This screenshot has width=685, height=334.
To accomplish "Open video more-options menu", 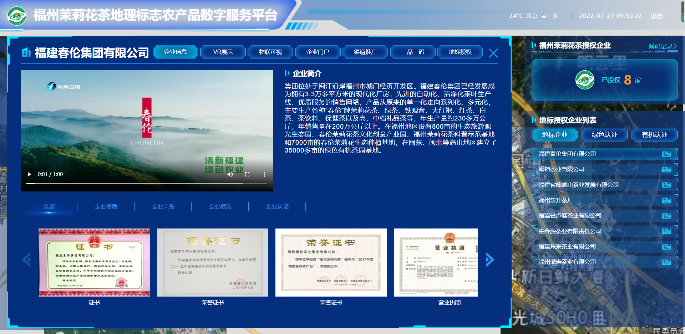I will (x=264, y=174).
